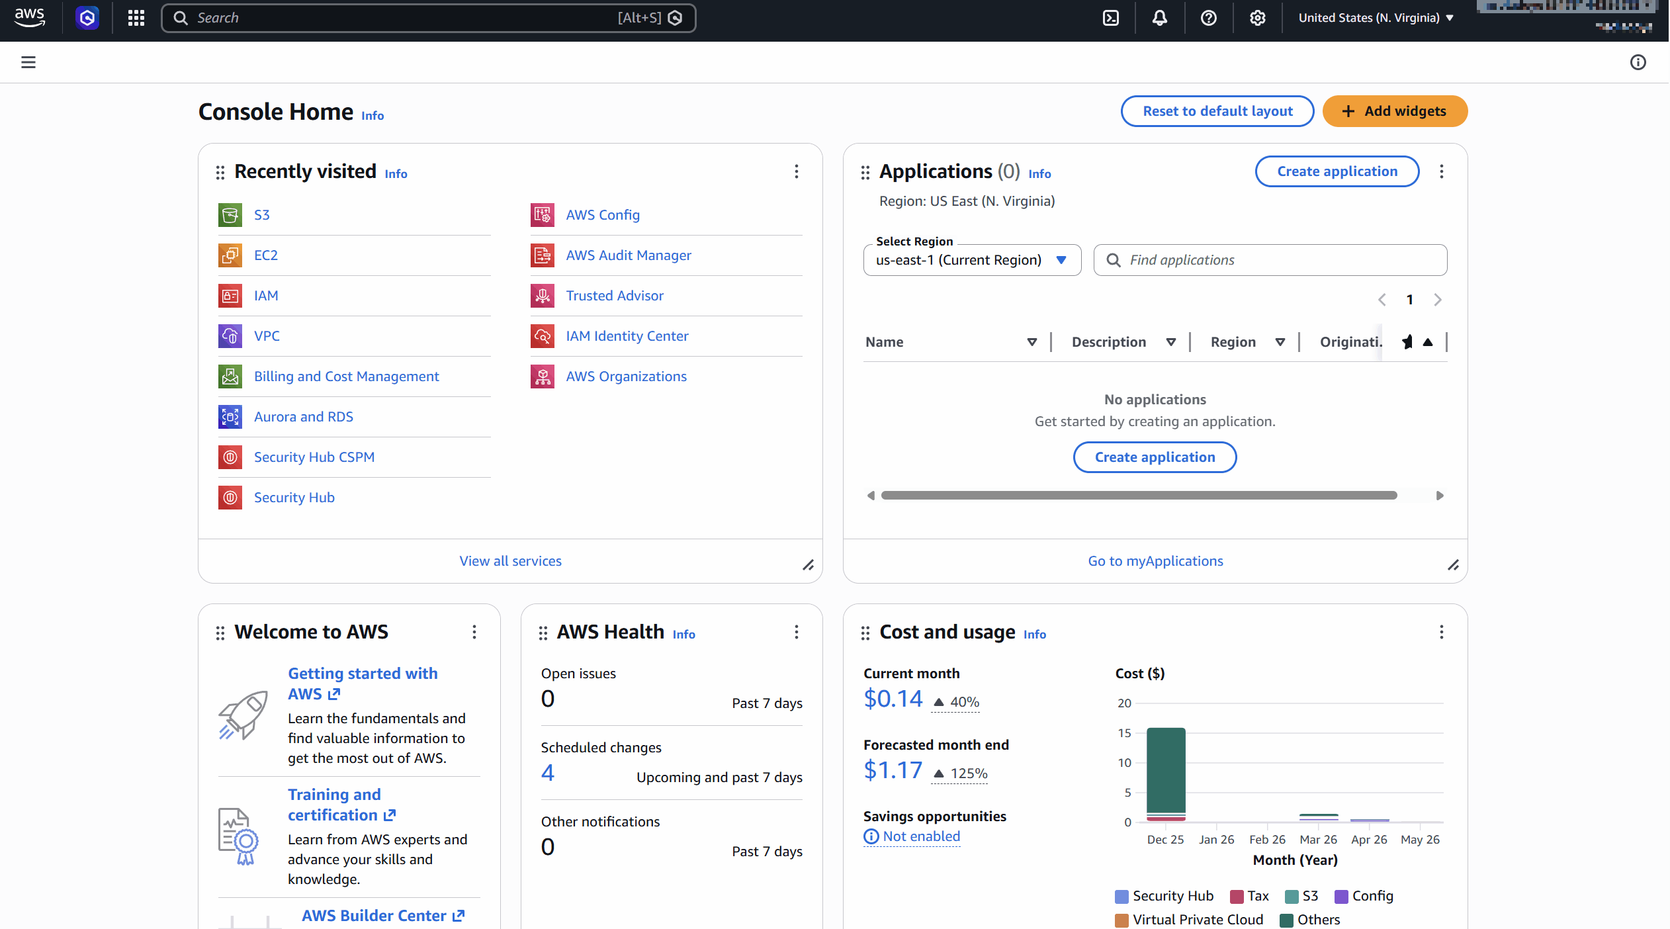Open the help question mark menu
1670x929 pixels.
coord(1209,18)
